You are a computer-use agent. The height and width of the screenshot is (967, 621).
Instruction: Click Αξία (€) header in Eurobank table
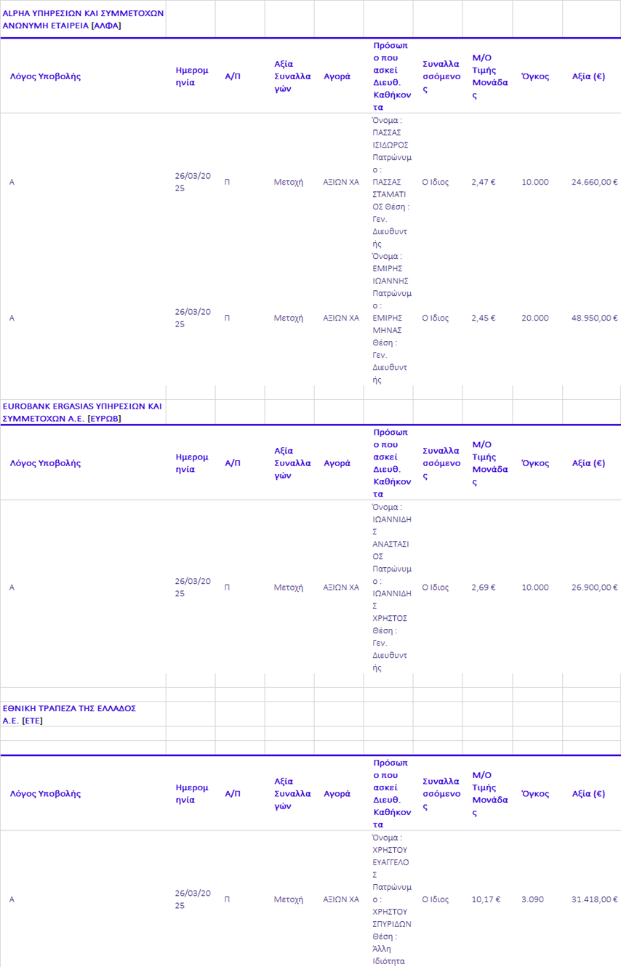[x=588, y=463]
